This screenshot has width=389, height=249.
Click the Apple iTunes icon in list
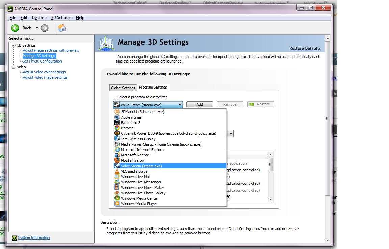tap(117, 117)
